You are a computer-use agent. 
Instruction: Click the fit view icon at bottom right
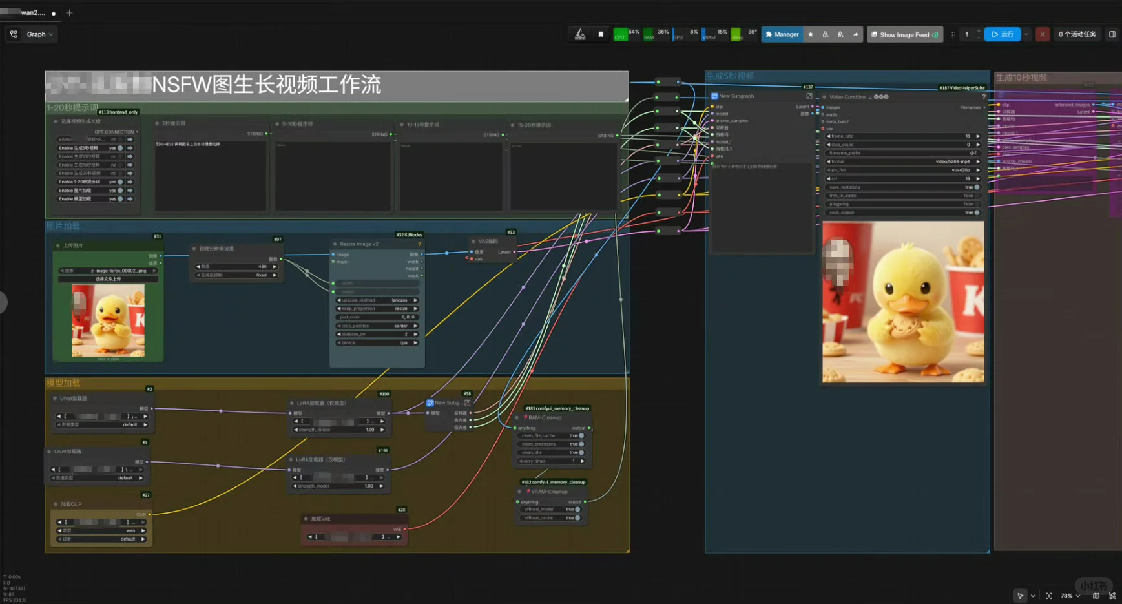coord(1048,596)
